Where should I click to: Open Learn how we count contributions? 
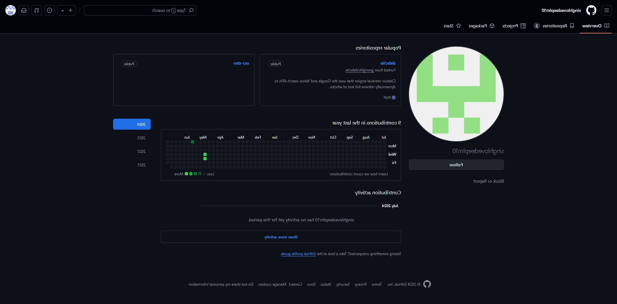point(359,174)
